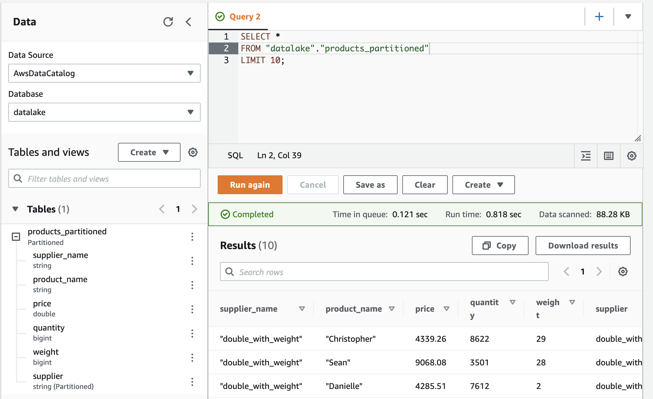Click the Ln 2, Col 39 indicator
Screen dimensions: 653x399
pos(279,155)
